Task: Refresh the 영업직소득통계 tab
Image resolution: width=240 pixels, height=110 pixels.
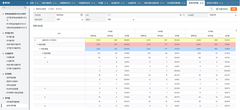Action: (x=219, y=3)
